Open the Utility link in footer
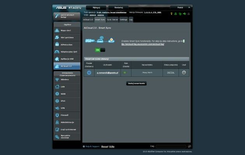The width and height of the screenshot is (245, 155). click(112, 146)
